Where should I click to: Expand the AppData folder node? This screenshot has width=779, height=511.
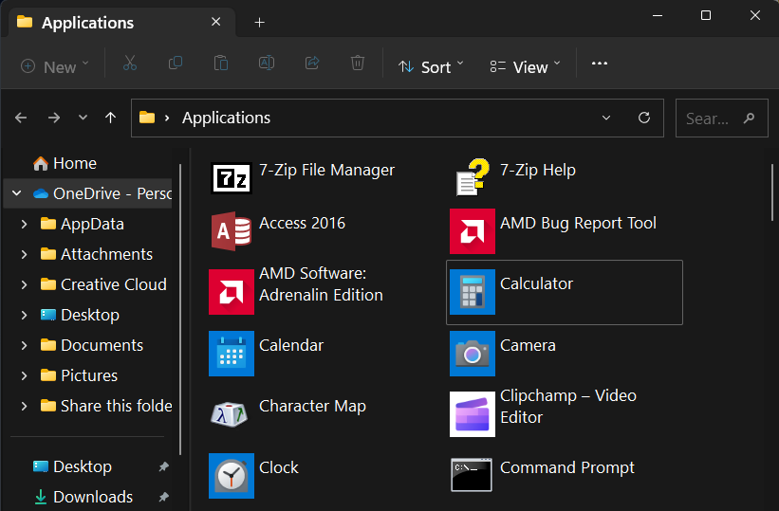(24, 224)
